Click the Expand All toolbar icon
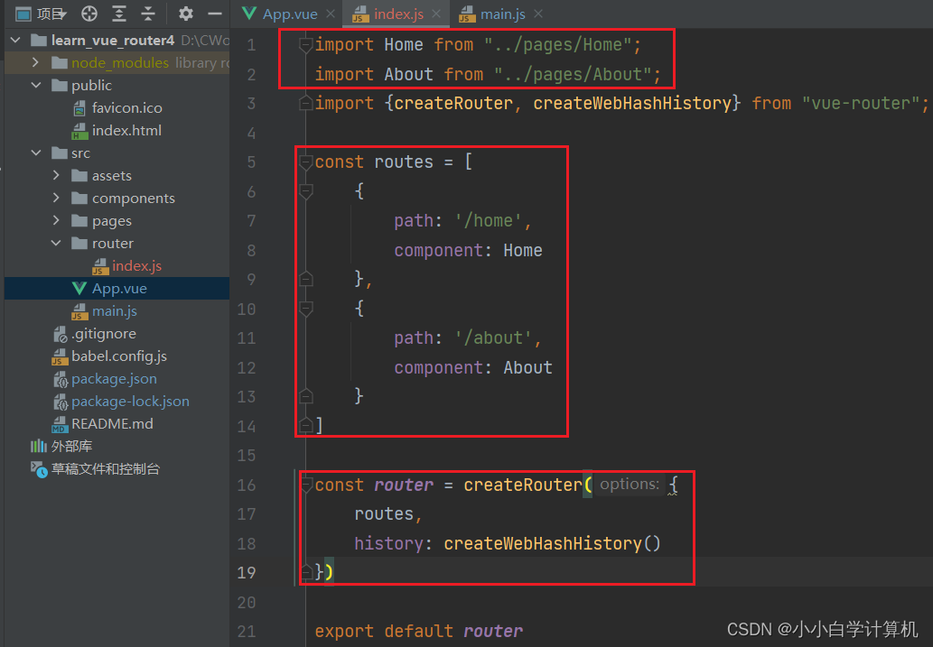Image resolution: width=933 pixels, height=647 pixels. pos(119,13)
